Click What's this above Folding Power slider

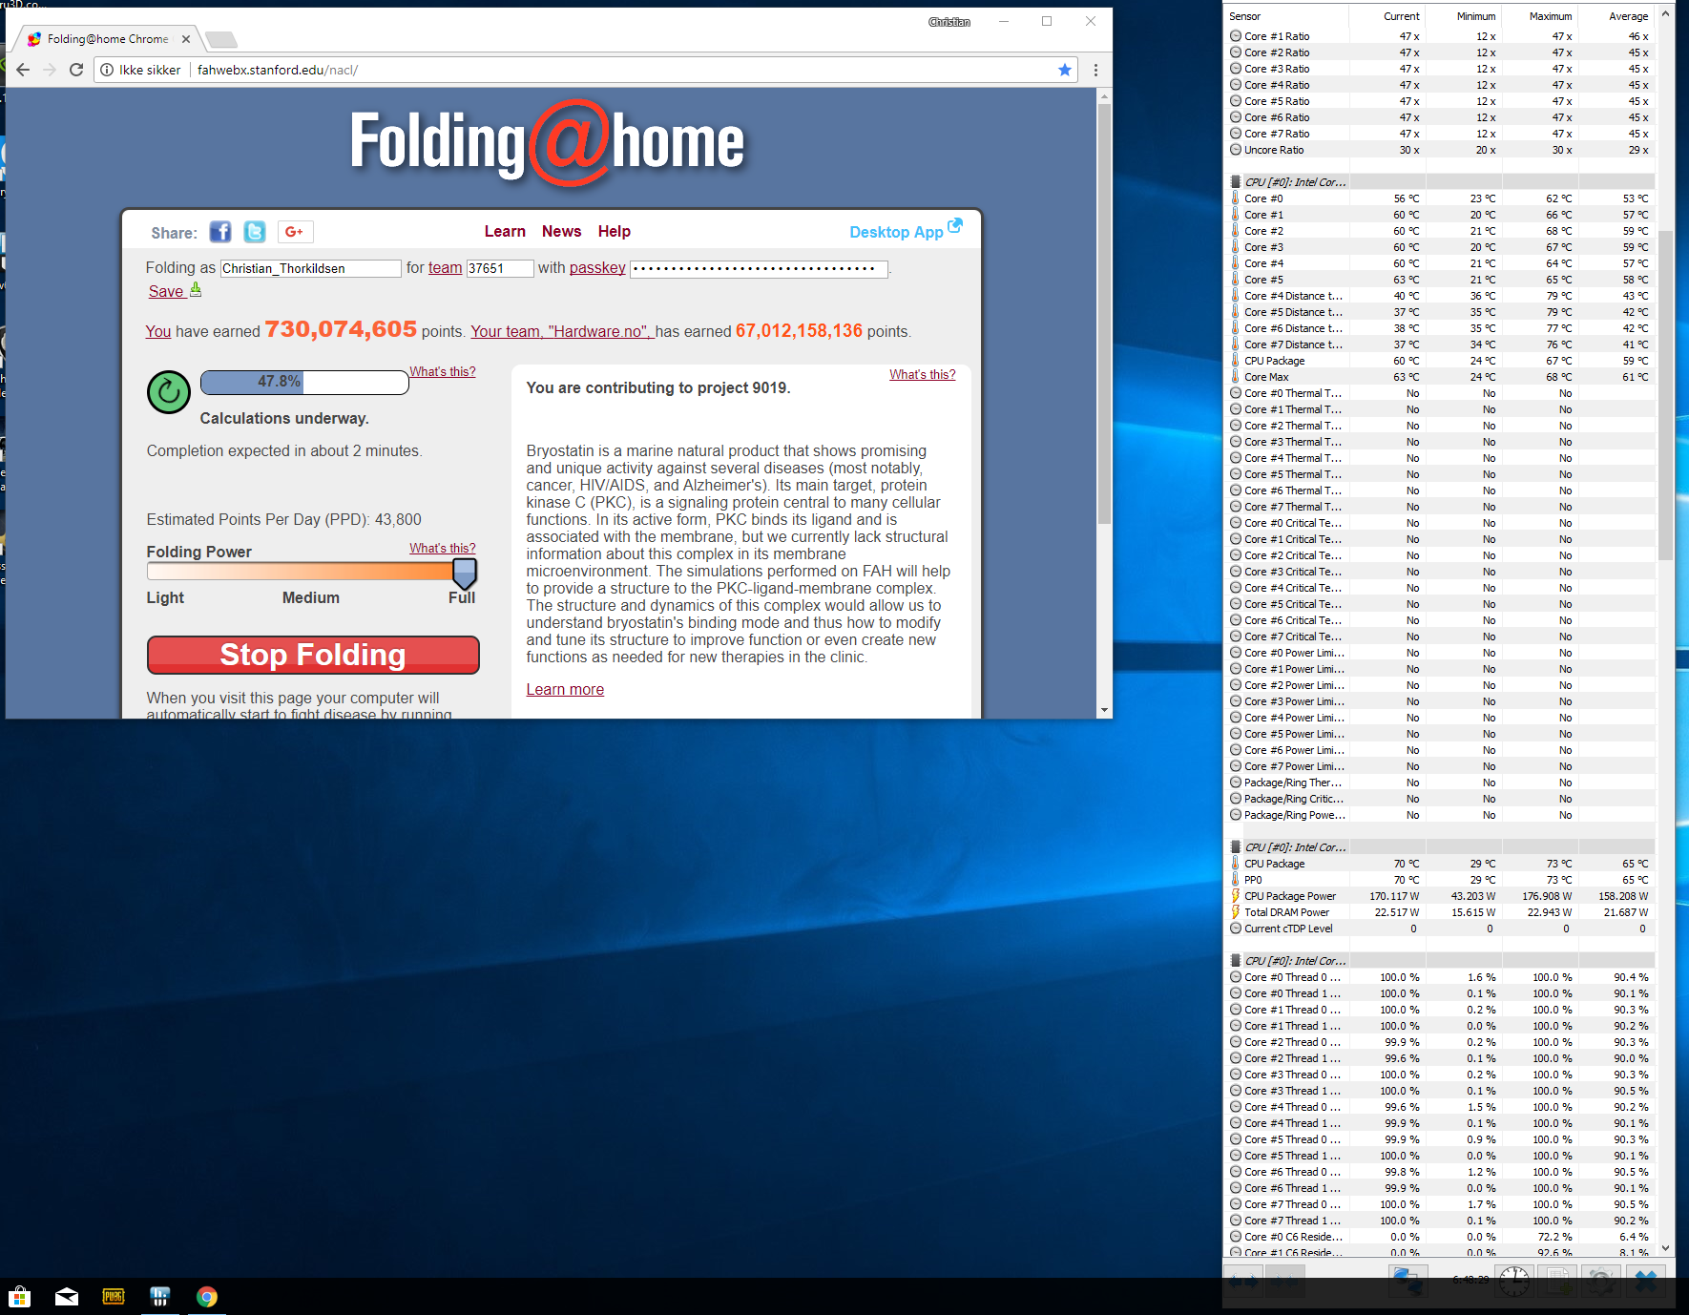tap(443, 549)
